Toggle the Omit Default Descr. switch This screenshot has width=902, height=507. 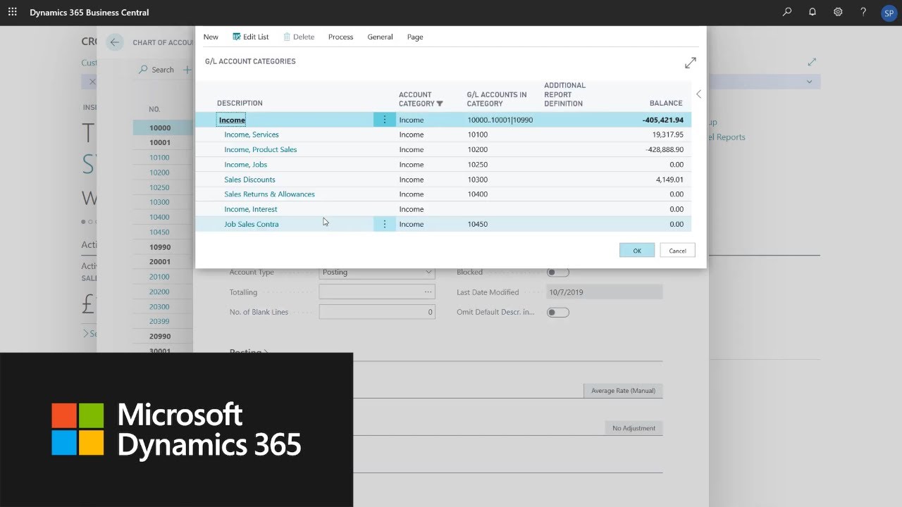click(x=557, y=312)
